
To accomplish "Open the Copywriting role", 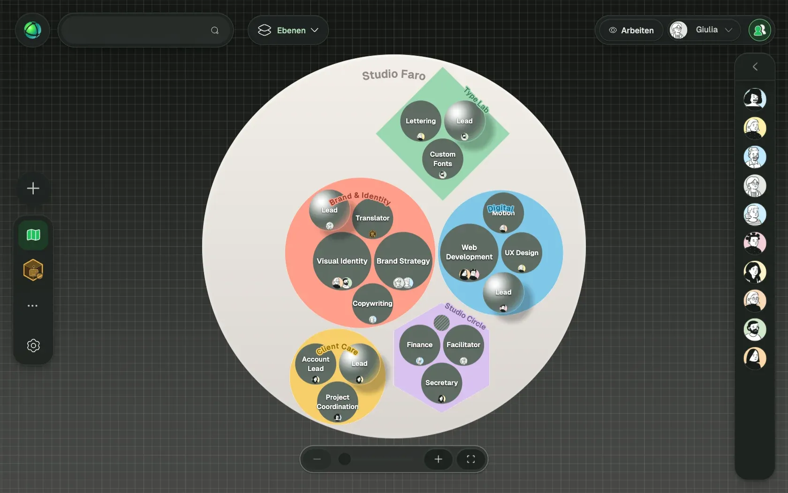I will [372, 304].
